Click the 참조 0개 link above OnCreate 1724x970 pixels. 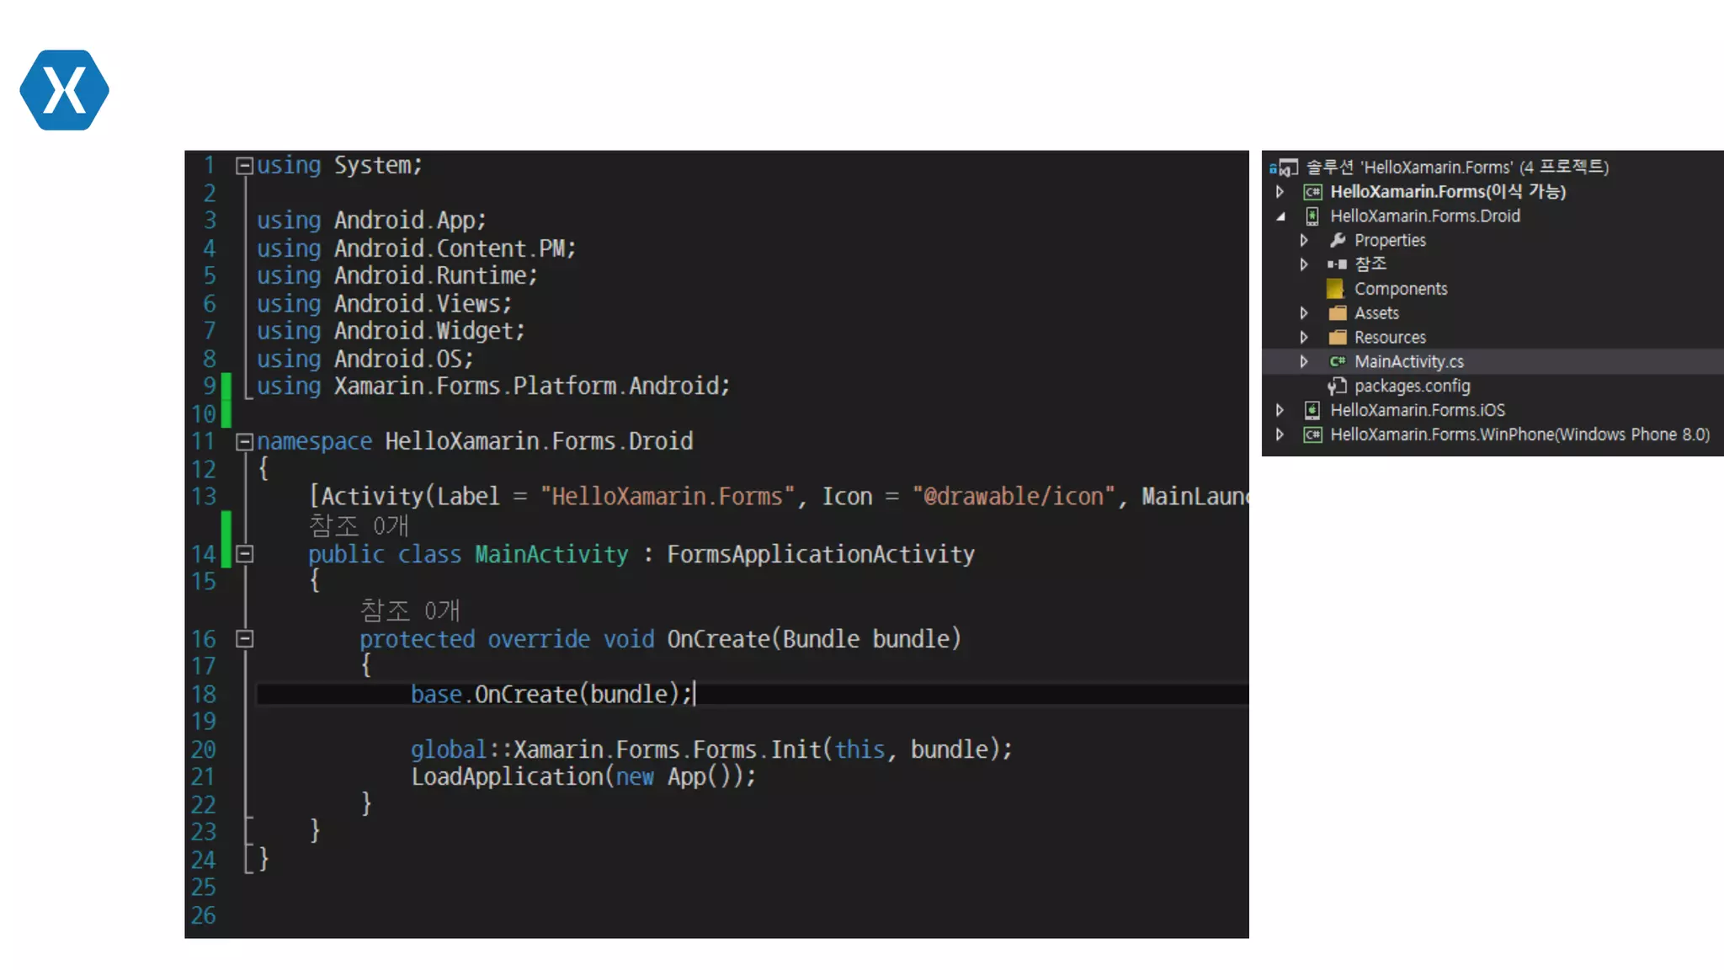pos(410,610)
